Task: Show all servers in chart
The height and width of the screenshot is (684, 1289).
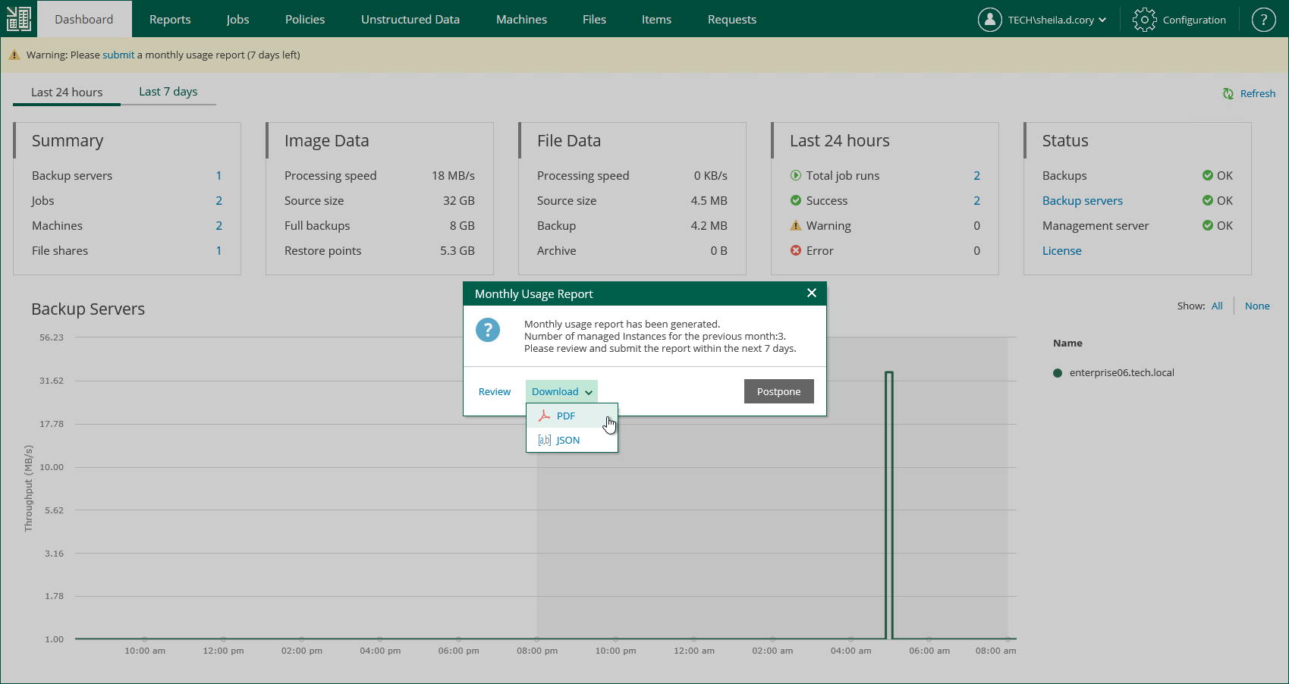Action: 1217,306
